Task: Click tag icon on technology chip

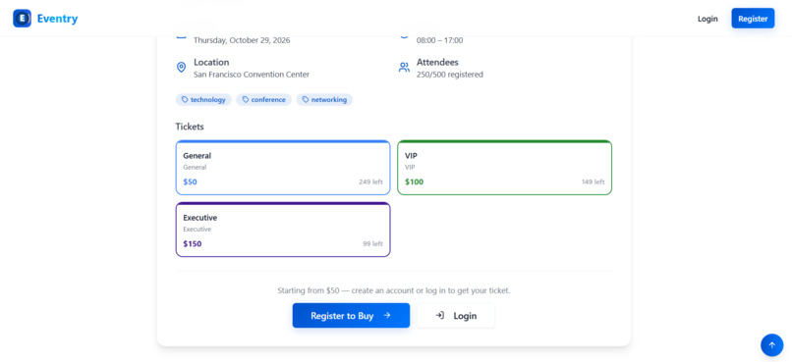Action: [x=185, y=100]
